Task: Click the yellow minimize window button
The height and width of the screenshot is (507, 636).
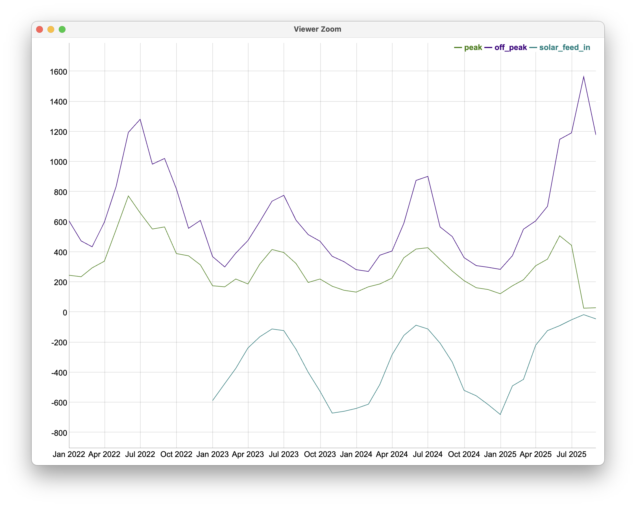Action: [x=51, y=29]
